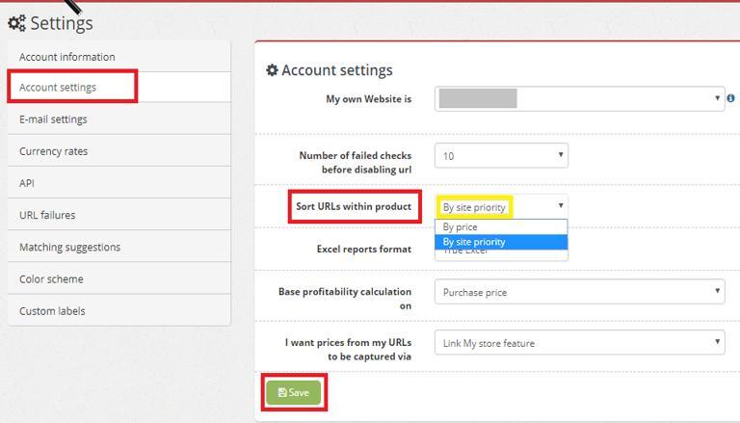
Task: Click the floppy disk icon on Save
Action: pyautogui.click(x=282, y=392)
